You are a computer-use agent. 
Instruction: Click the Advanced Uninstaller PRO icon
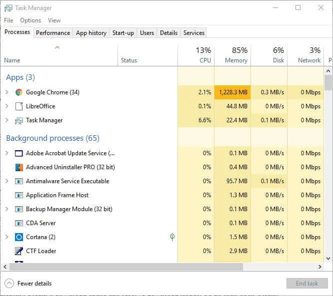[x=19, y=167]
